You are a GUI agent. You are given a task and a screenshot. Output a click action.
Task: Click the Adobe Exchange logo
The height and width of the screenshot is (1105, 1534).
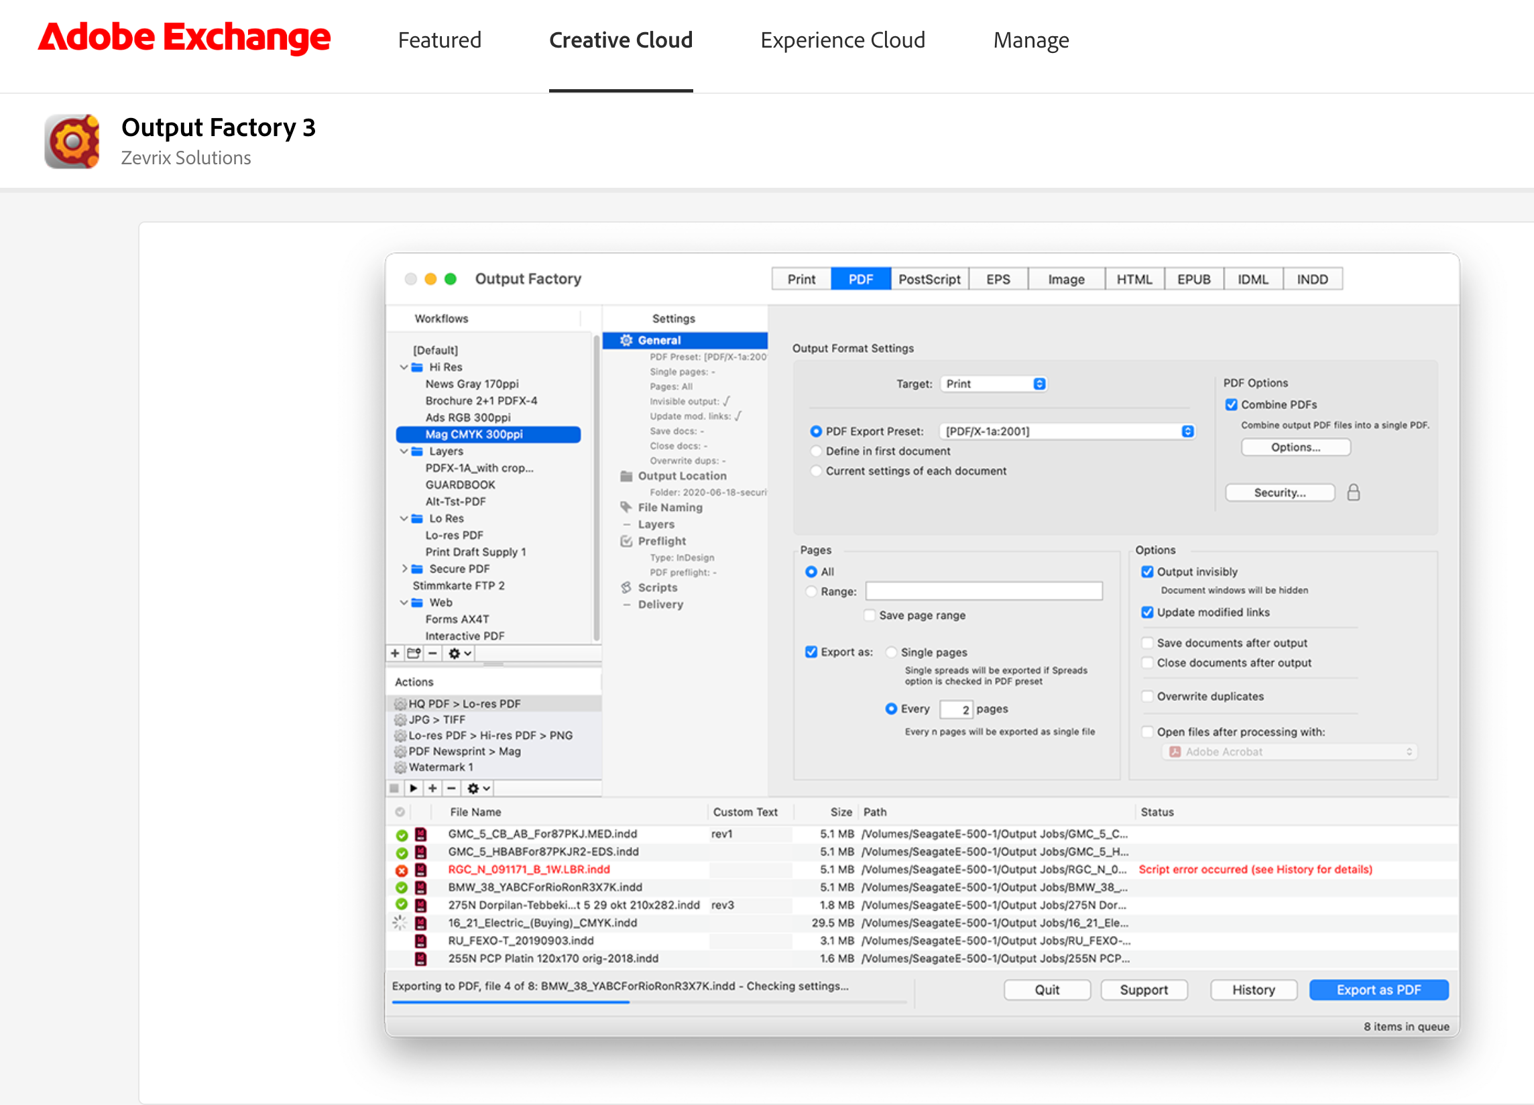click(x=184, y=38)
